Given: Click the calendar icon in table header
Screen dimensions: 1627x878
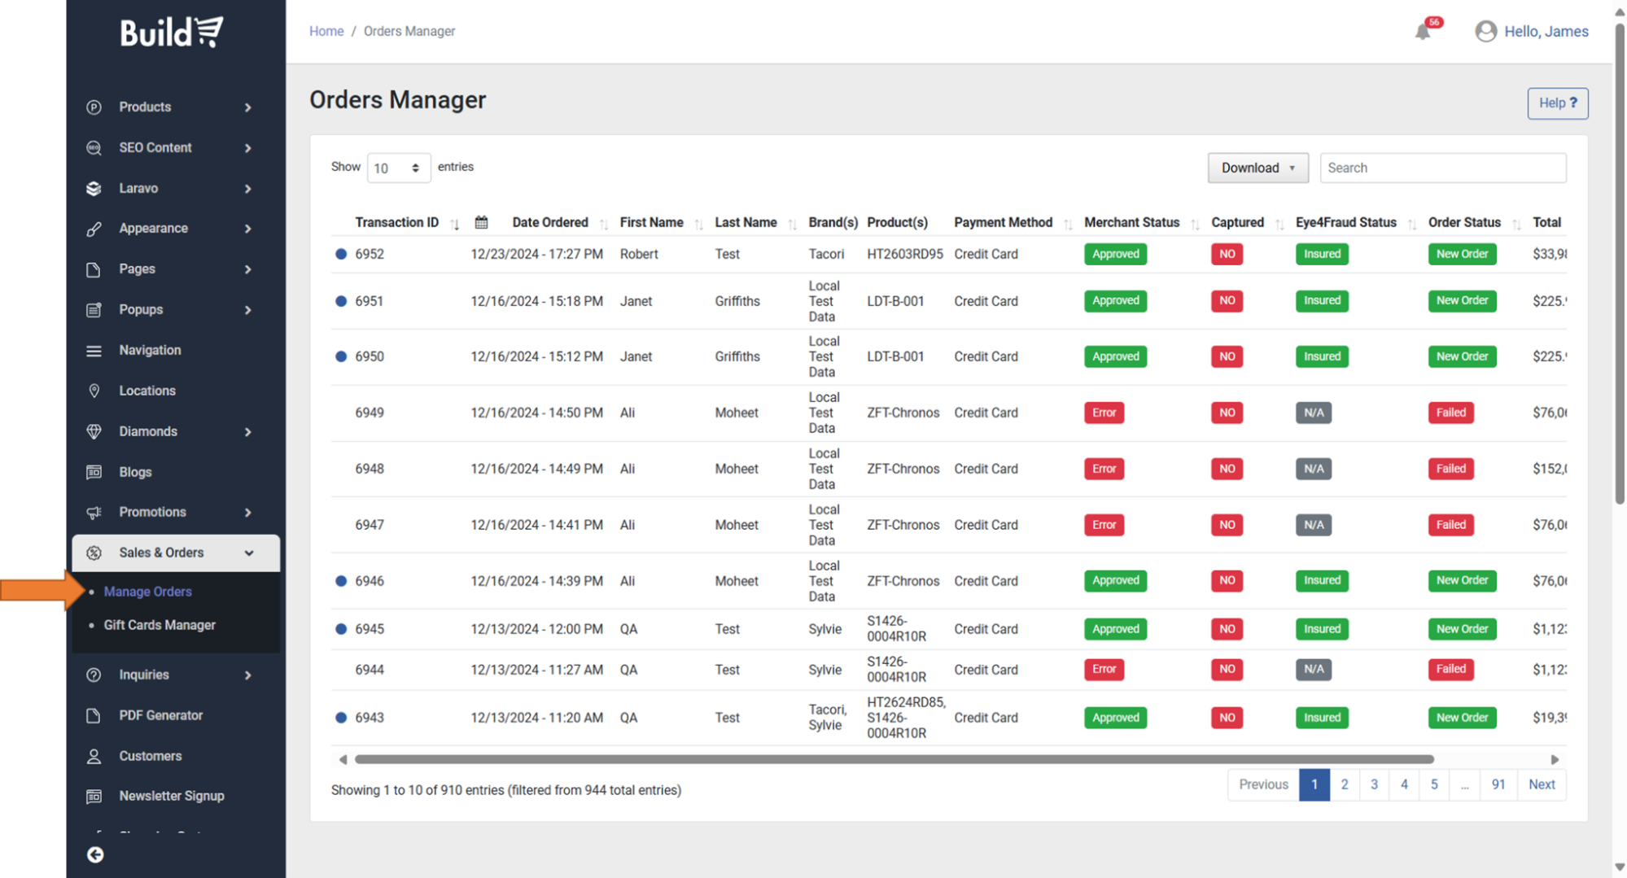Looking at the screenshot, I should pyautogui.click(x=481, y=222).
